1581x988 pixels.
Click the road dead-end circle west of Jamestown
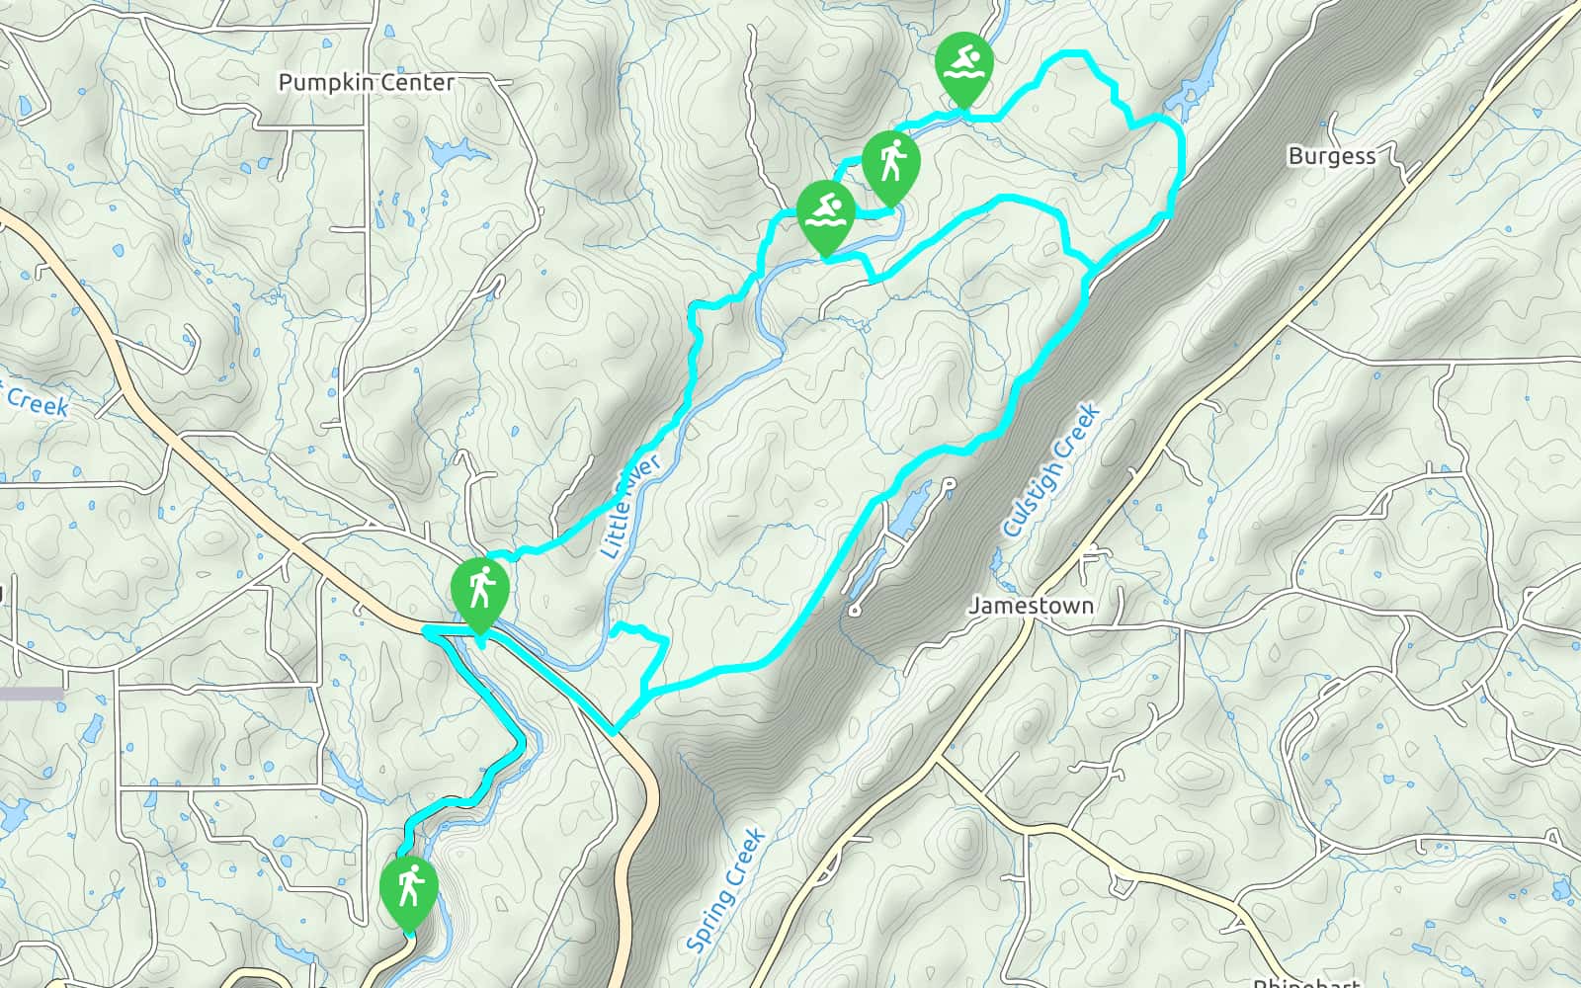click(x=855, y=611)
